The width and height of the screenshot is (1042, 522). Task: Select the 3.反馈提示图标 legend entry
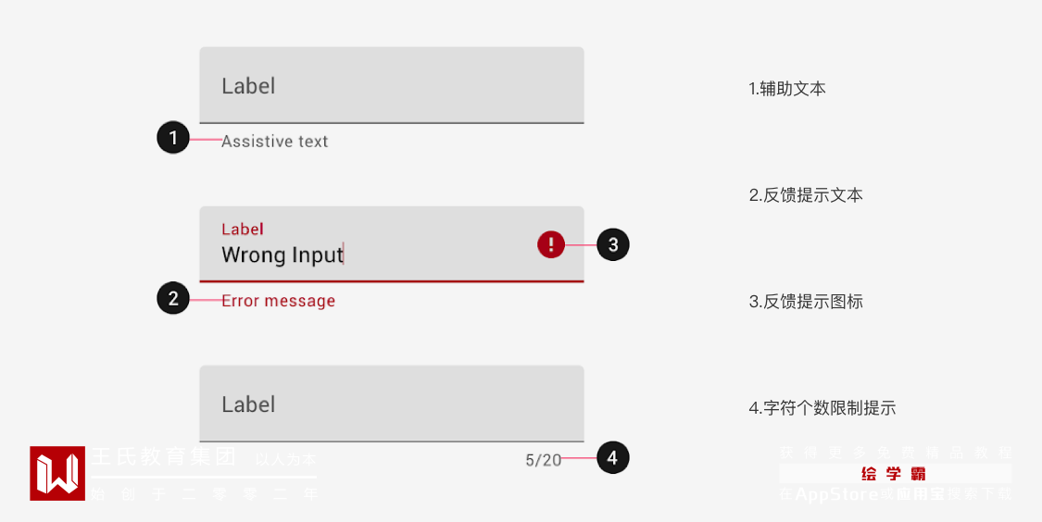coord(806,302)
